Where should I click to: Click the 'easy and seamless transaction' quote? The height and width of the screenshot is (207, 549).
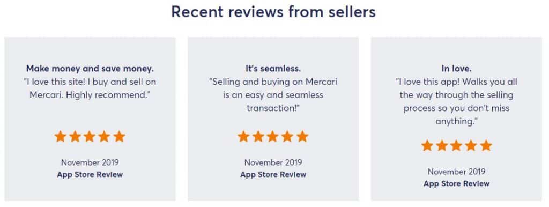pyautogui.click(x=273, y=95)
